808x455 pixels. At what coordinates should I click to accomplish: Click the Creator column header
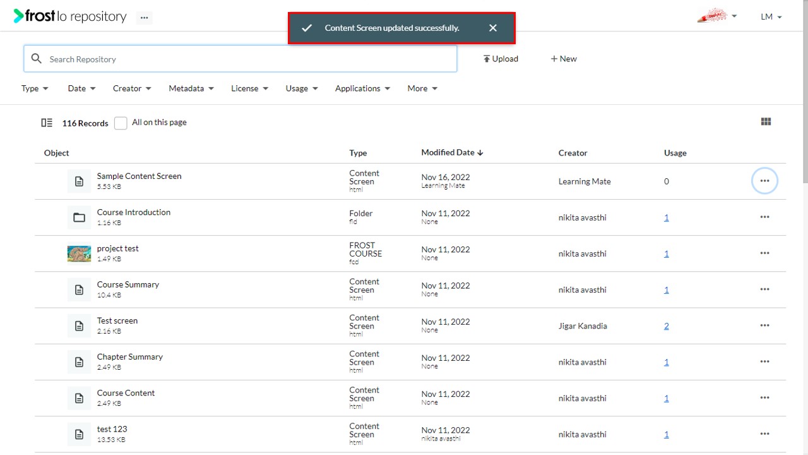pyautogui.click(x=573, y=153)
